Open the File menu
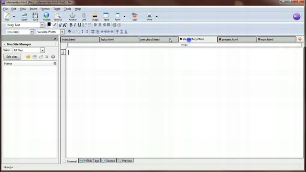 point(5,9)
